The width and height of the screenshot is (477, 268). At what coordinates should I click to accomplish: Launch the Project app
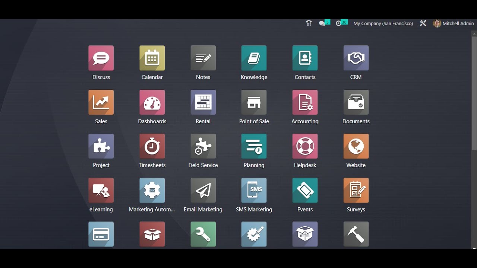coord(101,146)
